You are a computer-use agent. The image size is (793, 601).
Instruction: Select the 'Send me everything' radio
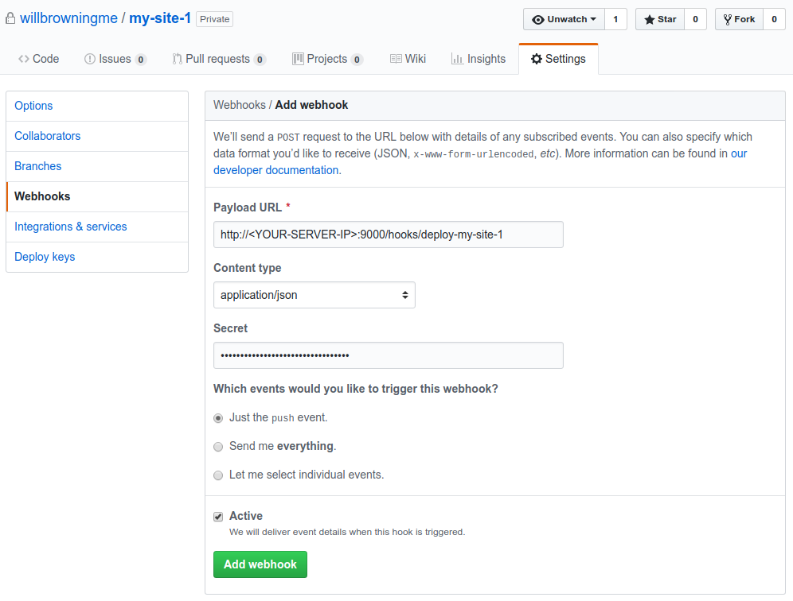pos(218,447)
